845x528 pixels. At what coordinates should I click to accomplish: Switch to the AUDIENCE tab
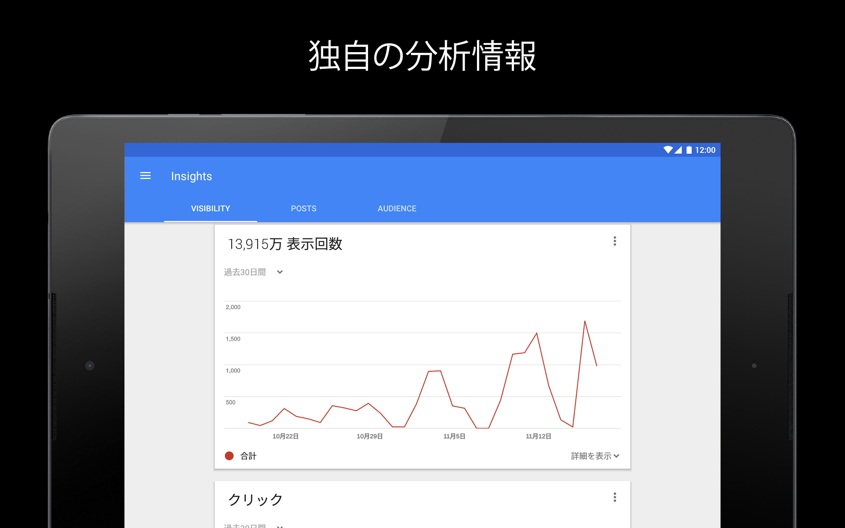pos(397,209)
